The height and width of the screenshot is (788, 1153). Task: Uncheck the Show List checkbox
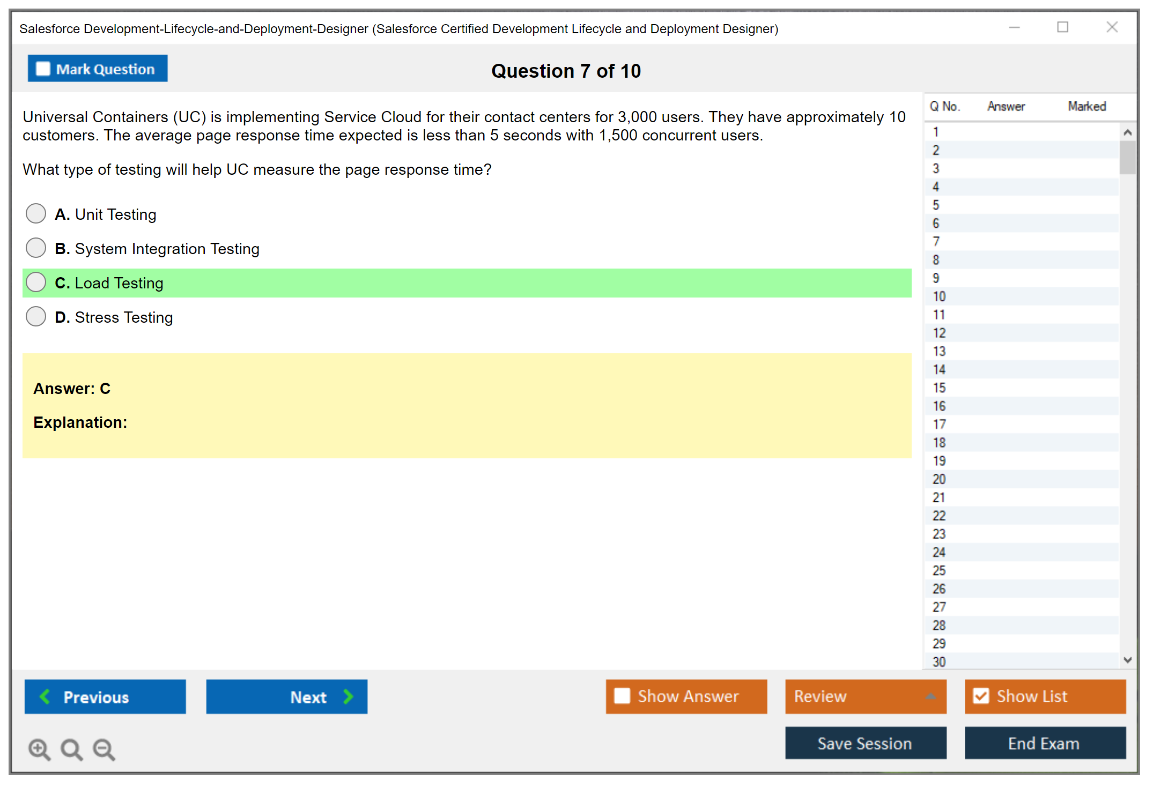981,696
